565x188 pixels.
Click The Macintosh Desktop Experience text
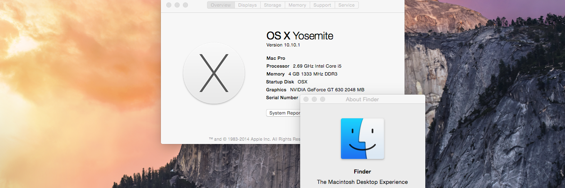363,182
